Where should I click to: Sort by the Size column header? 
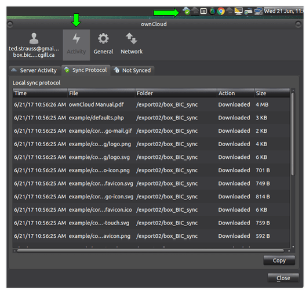272,93
